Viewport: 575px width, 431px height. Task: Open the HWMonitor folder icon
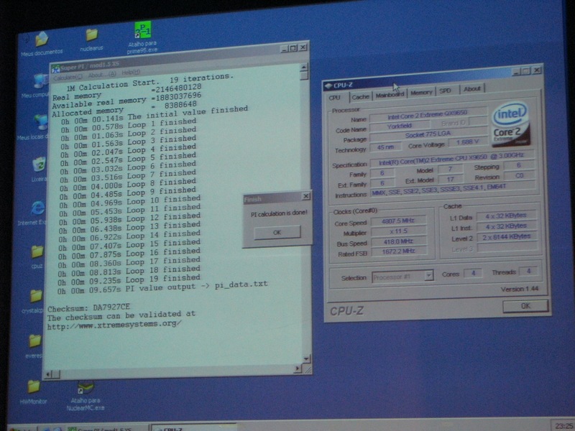pyautogui.click(x=34, y=386)
